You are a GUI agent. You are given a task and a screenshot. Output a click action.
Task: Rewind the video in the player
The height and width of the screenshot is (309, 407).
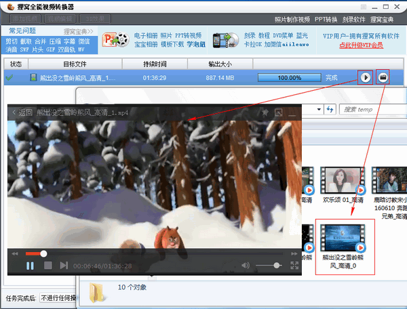[15, 254]
